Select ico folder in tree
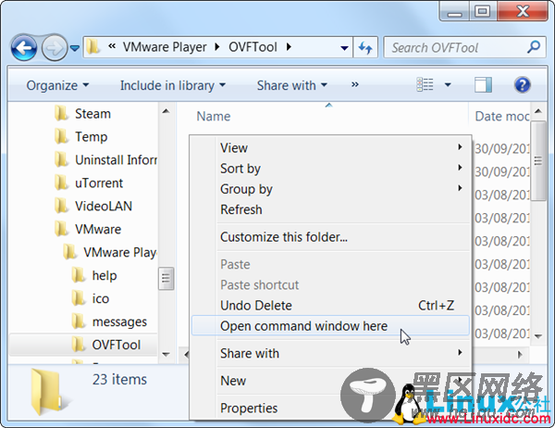The width and height of the screenshot is (555, 428). [101, 298]
